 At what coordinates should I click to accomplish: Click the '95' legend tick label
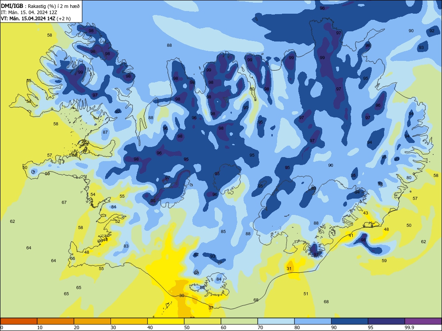(x=370, y=327)
